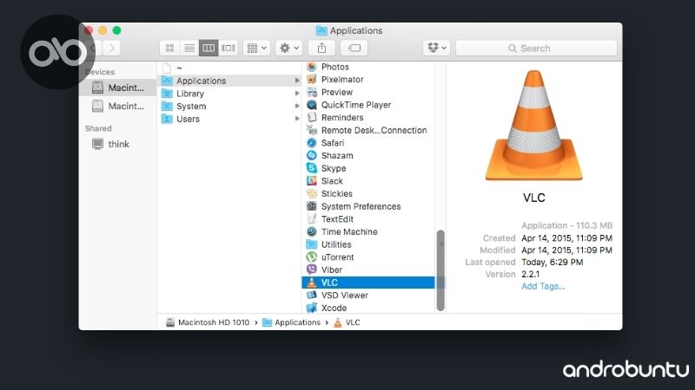
Task: Click Applications in the path bar
Action: pyautogui.click(x=291, y=322)
